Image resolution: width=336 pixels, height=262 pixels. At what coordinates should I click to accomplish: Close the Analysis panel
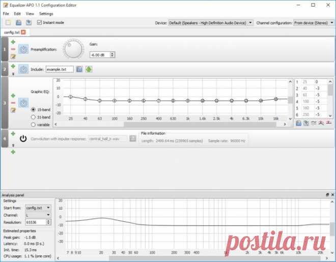332,194
